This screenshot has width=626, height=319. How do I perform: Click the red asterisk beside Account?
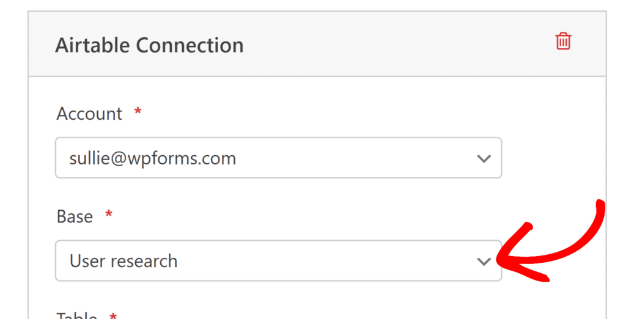tap(138, 112)
